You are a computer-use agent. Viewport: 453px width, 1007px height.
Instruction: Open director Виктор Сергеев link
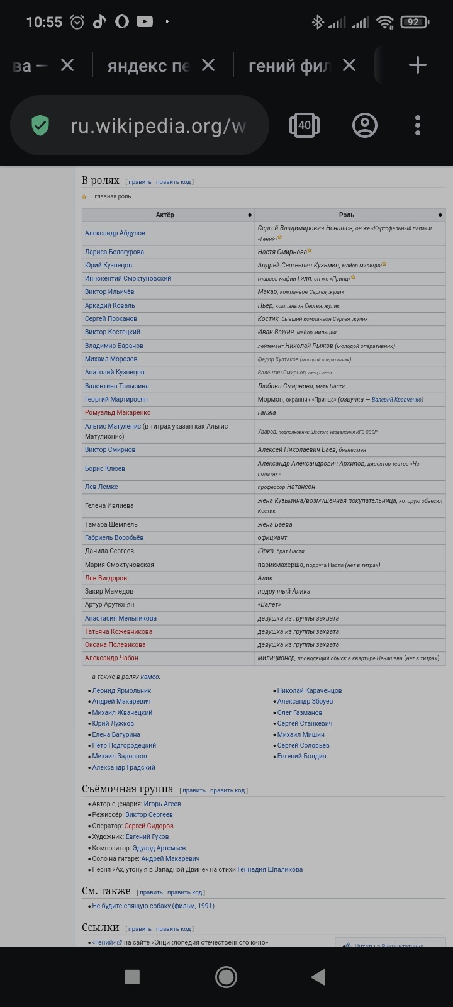[x=148, y=815]
